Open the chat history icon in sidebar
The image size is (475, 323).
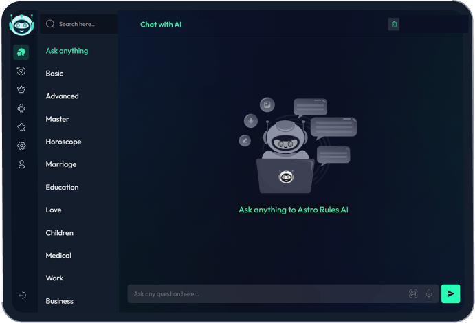coord(21,71)
